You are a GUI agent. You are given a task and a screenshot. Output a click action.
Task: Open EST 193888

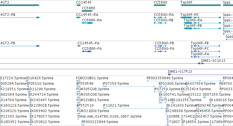pos(173,117)
